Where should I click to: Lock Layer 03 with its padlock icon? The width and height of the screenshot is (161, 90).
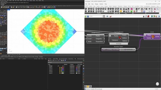tap(61, 70)
